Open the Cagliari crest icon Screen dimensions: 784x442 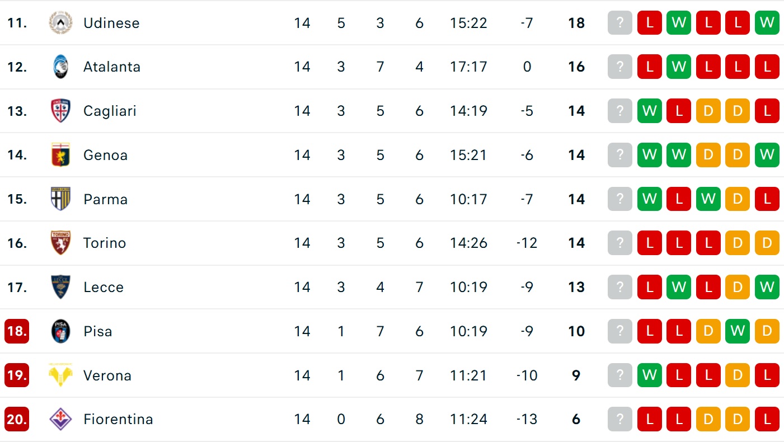pos(60,111)
